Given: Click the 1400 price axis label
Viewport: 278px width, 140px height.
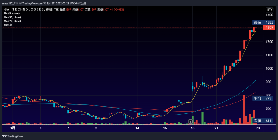Looking at the screenshot, I should click(270, 15).
